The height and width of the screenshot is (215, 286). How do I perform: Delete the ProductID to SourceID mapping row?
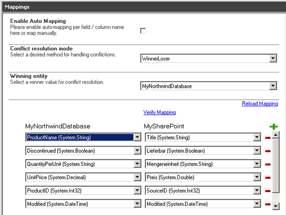(268, 191)
